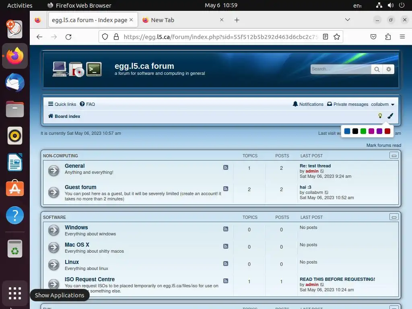Collapse the SOFTWARE category
The image size is (412, 309).
[x=394, y=217]
